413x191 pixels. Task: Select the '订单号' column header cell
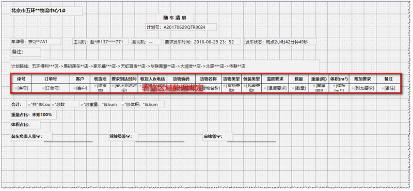(51, 79)
